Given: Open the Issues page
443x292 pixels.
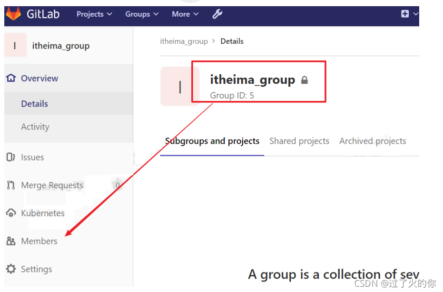Looking at the screenshot, I should (x=32, y=157).
